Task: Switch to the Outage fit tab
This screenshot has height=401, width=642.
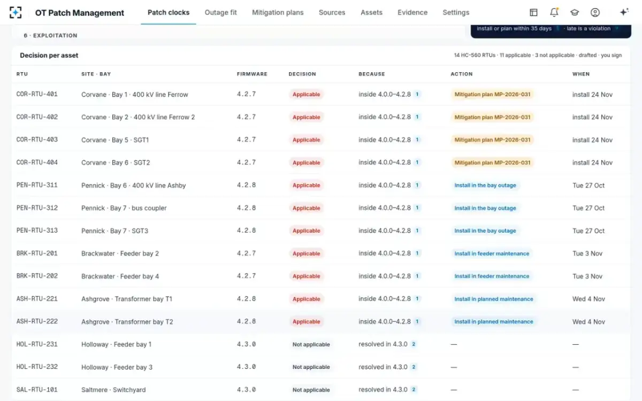Action: tap(221, 12)
